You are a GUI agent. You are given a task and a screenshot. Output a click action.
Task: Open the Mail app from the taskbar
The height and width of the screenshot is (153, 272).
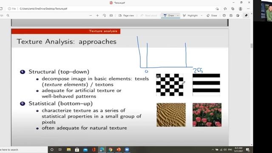[x=85, y=150]
